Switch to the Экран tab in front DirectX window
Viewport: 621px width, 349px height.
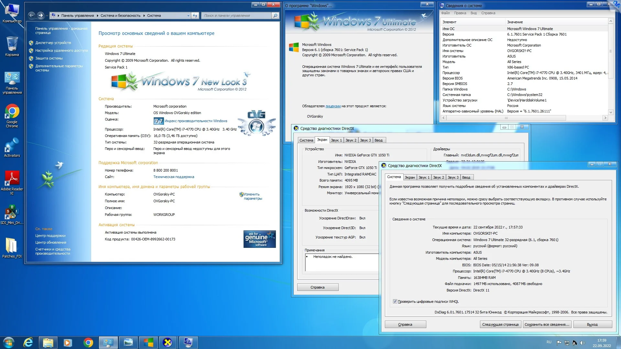pos(409,177)
